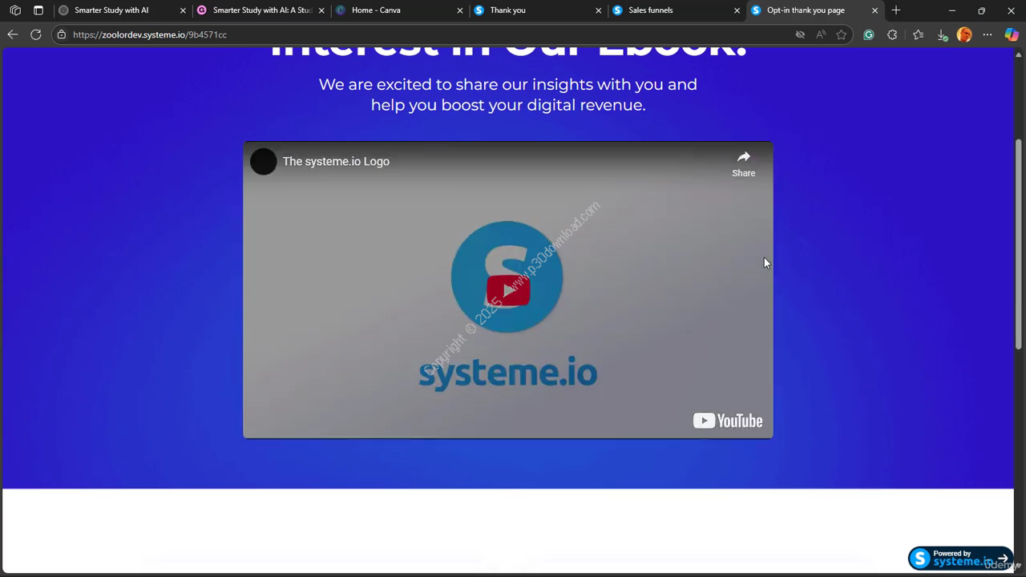This screenshot has width=1026, height=577.
Task: Open the tab actions menu icon
Action: click(x=38, y=10)
